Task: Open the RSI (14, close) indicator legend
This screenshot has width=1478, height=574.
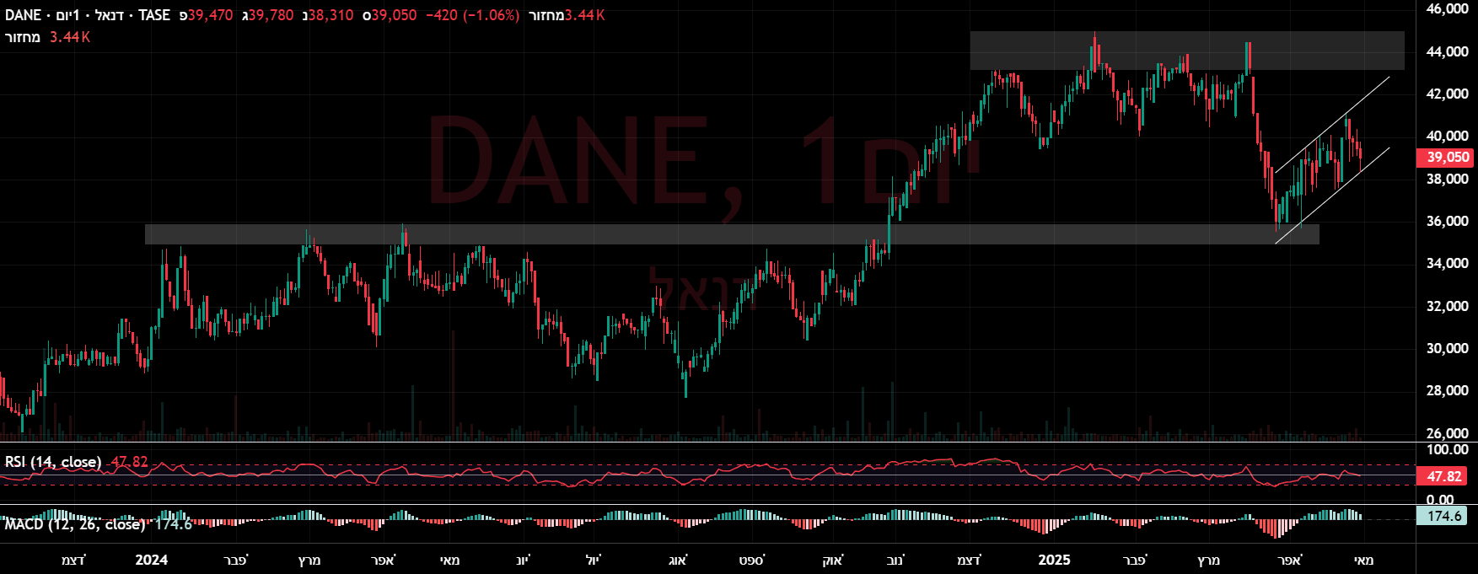Action: point(53,462)
